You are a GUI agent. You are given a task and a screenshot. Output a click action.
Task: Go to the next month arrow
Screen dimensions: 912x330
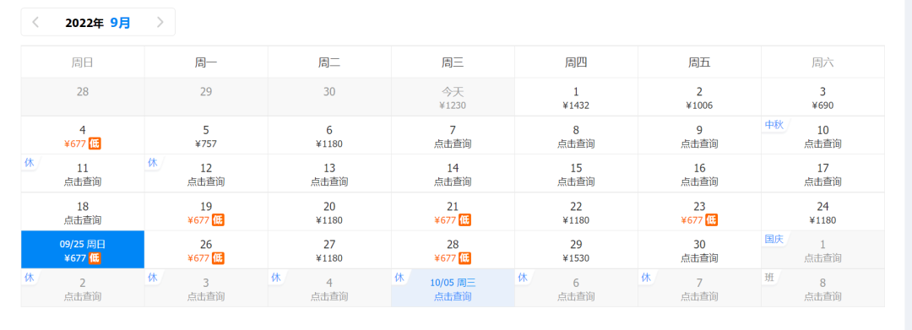(x=160, y=23)
